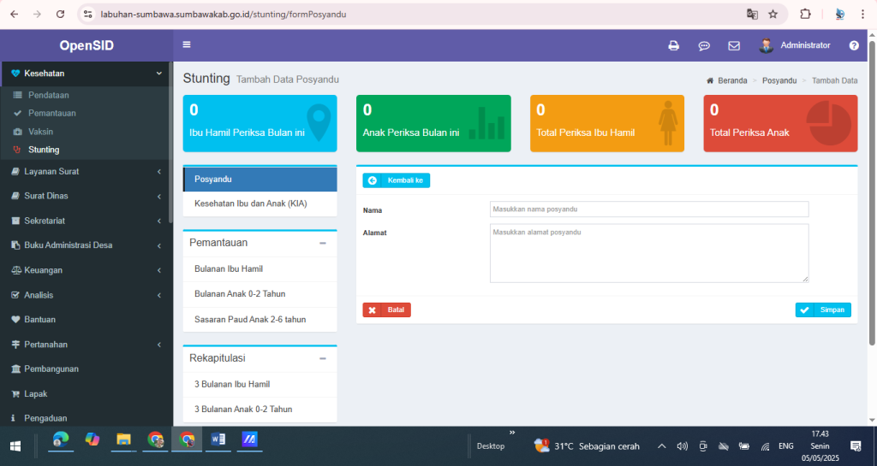
Task: Open the notification center icon
Action: click(x=856, y=446)
